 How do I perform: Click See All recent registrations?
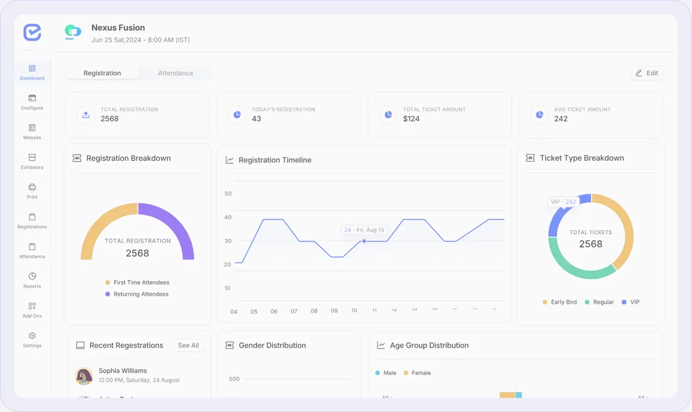(x=189, y=345)
